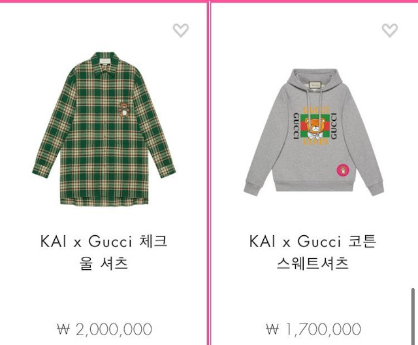Open the green plaid shirt product image
Screen dimensions: 418x345
104,129
